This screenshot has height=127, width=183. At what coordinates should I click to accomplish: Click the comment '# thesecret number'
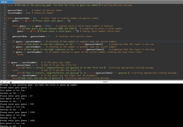click(43, 13)
